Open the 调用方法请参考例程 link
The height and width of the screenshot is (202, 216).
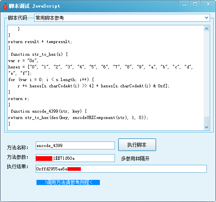point(68,182)
